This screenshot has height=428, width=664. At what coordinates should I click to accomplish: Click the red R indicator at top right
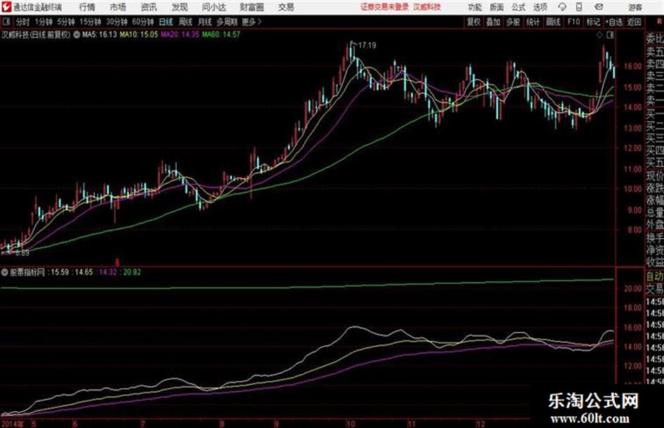(660, 21)
